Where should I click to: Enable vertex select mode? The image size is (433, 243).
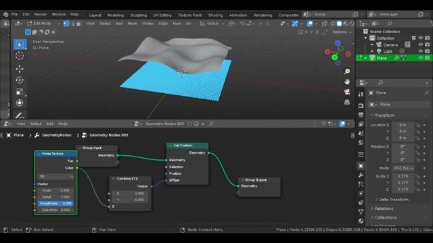click(66, 24)
